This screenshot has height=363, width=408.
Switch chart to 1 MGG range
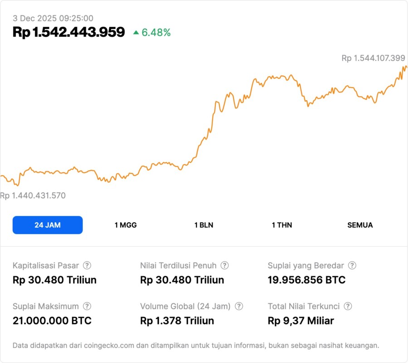coord(126,225)
